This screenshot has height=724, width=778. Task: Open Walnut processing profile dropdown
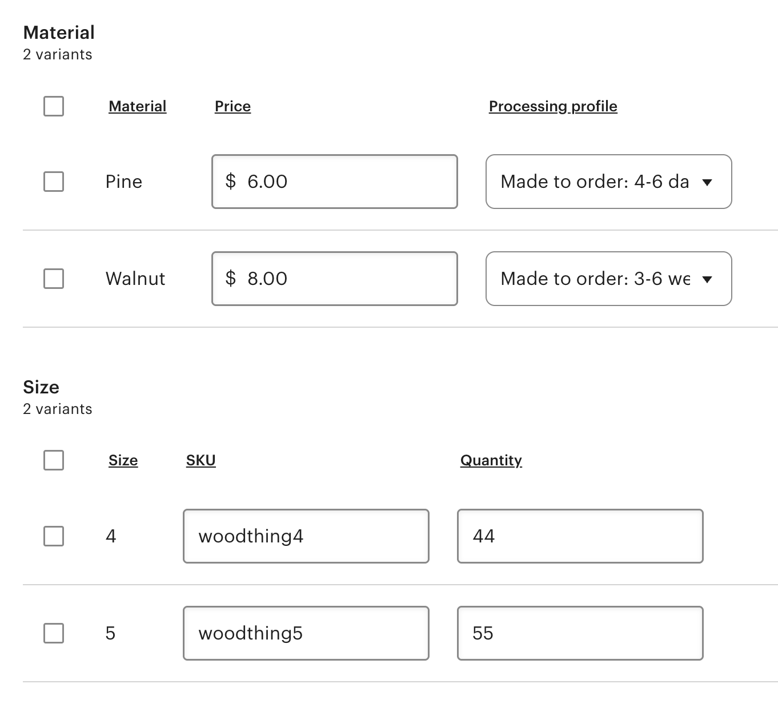pyautogui.click(x=609, y=279)
